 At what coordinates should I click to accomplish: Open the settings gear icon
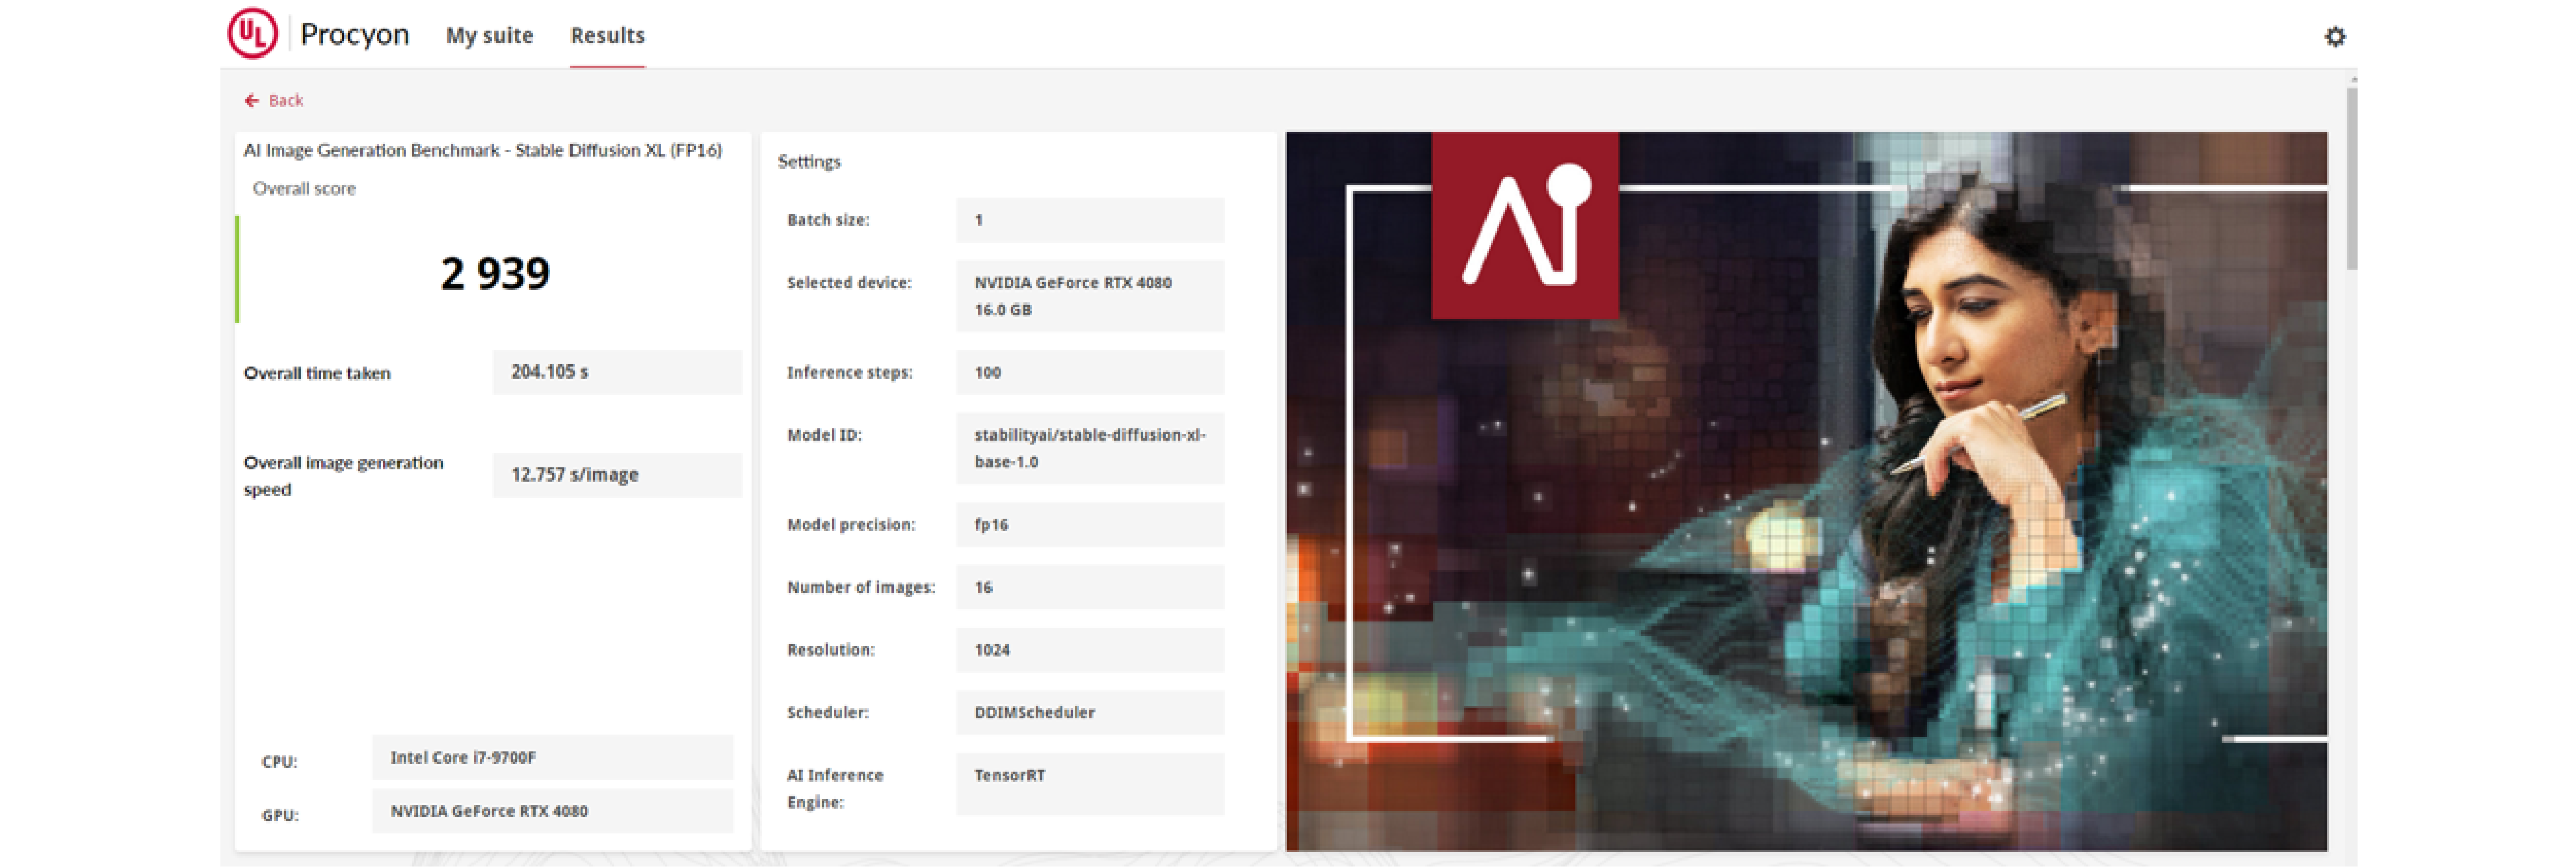point(2334,37)
